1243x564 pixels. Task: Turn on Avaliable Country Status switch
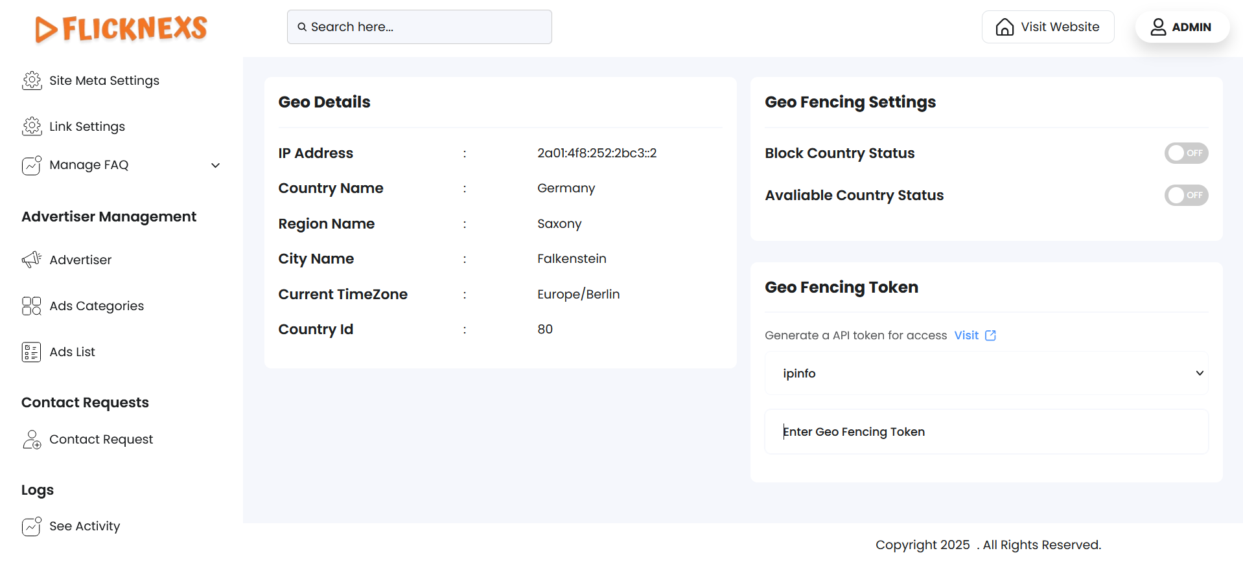pos(1185,196)
